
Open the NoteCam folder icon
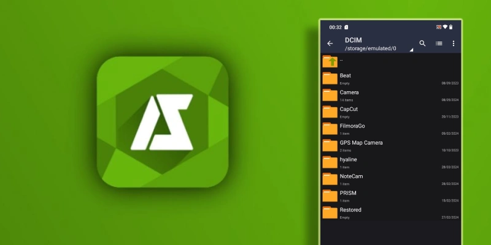point(330,179)
